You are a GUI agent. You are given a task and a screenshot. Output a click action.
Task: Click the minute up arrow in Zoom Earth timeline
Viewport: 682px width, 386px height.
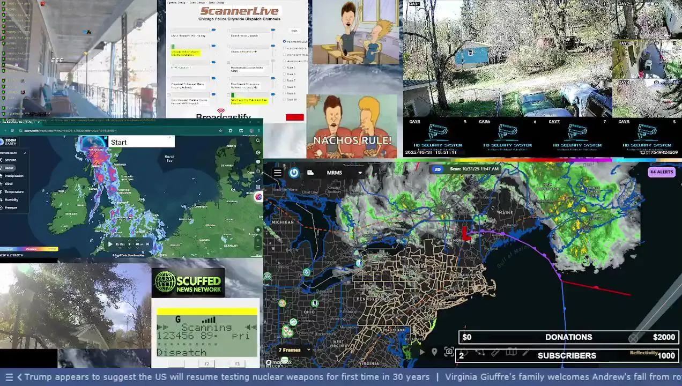click(x=137, y=240)
